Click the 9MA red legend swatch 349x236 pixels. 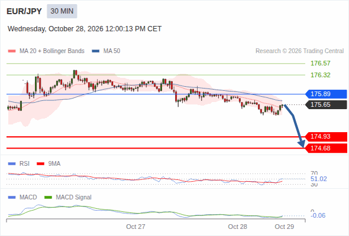40,164
